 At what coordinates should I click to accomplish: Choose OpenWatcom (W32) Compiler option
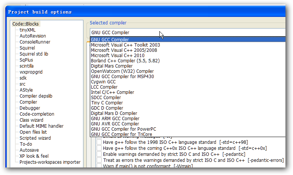[x=188, y=71]
